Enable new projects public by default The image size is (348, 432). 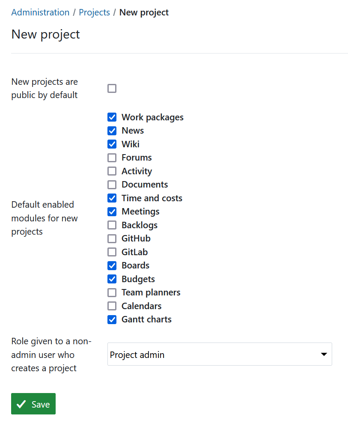(112, 88)
